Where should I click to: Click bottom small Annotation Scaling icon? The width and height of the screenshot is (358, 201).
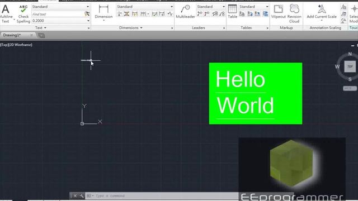click(x=343, y=21)
